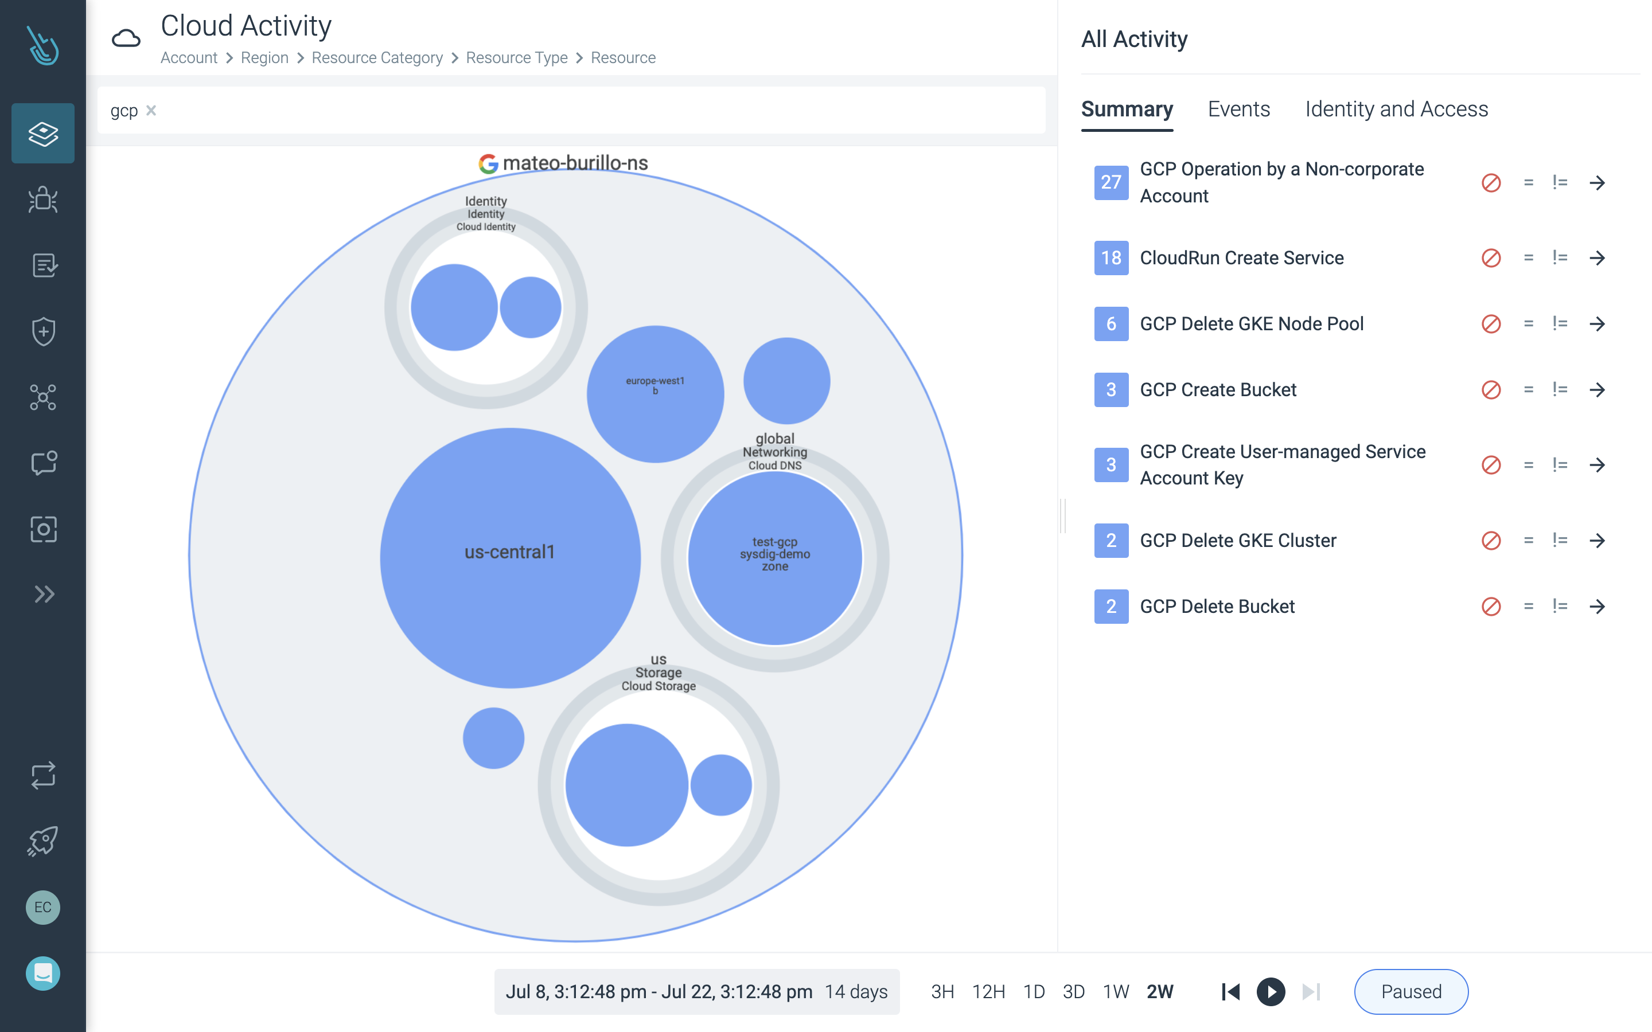Open the Posture checklist icon in sidebar
The height and width of the screenshot is (1032, 1652).
[x=43, y=265]
